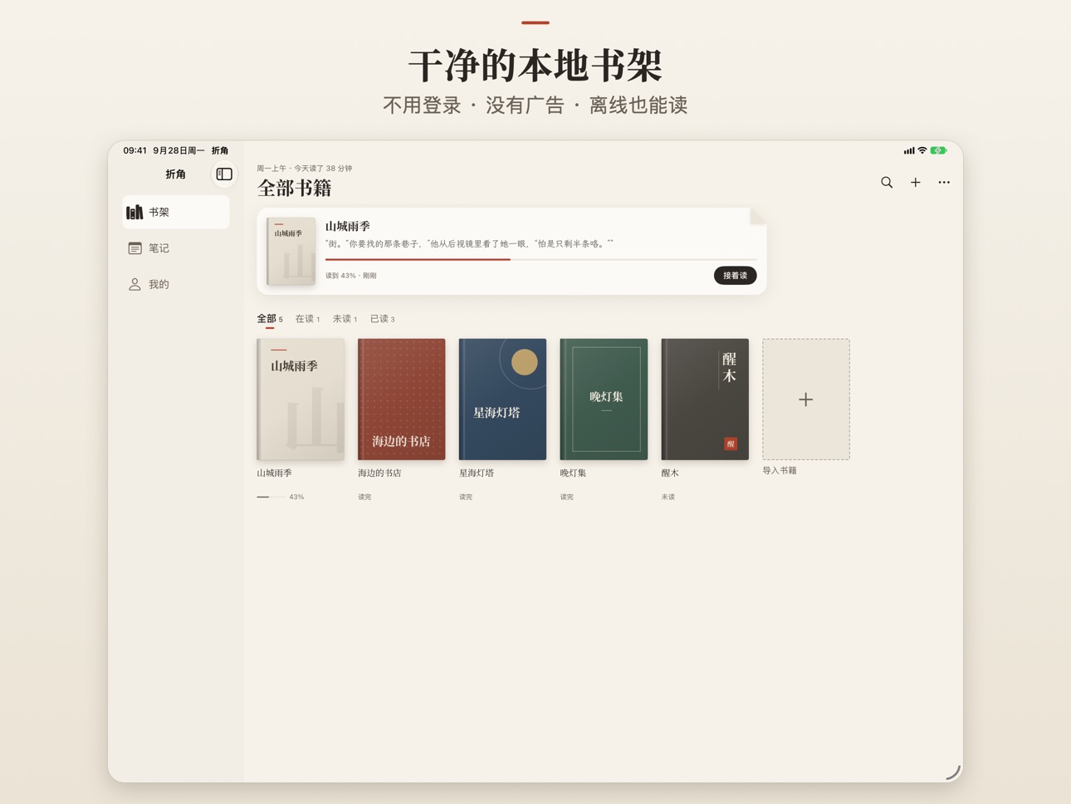Open the 山城雨季 book cover in grid

[x=301, y=400]
